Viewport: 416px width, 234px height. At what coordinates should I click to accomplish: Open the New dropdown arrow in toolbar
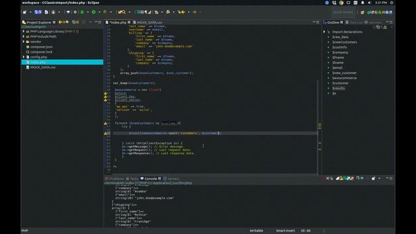pos(31,12)
